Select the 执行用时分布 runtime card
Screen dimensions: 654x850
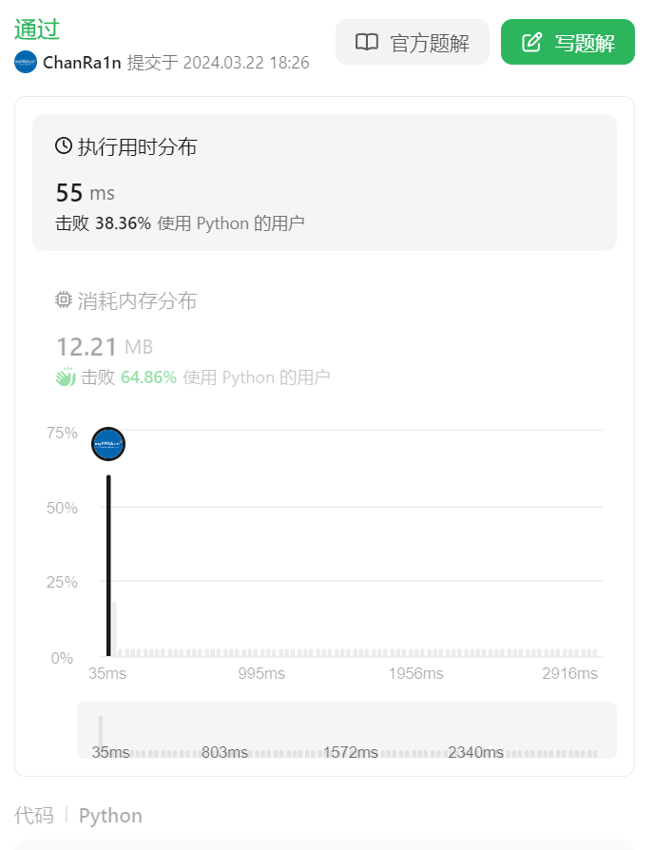click(x=324, y=183)
